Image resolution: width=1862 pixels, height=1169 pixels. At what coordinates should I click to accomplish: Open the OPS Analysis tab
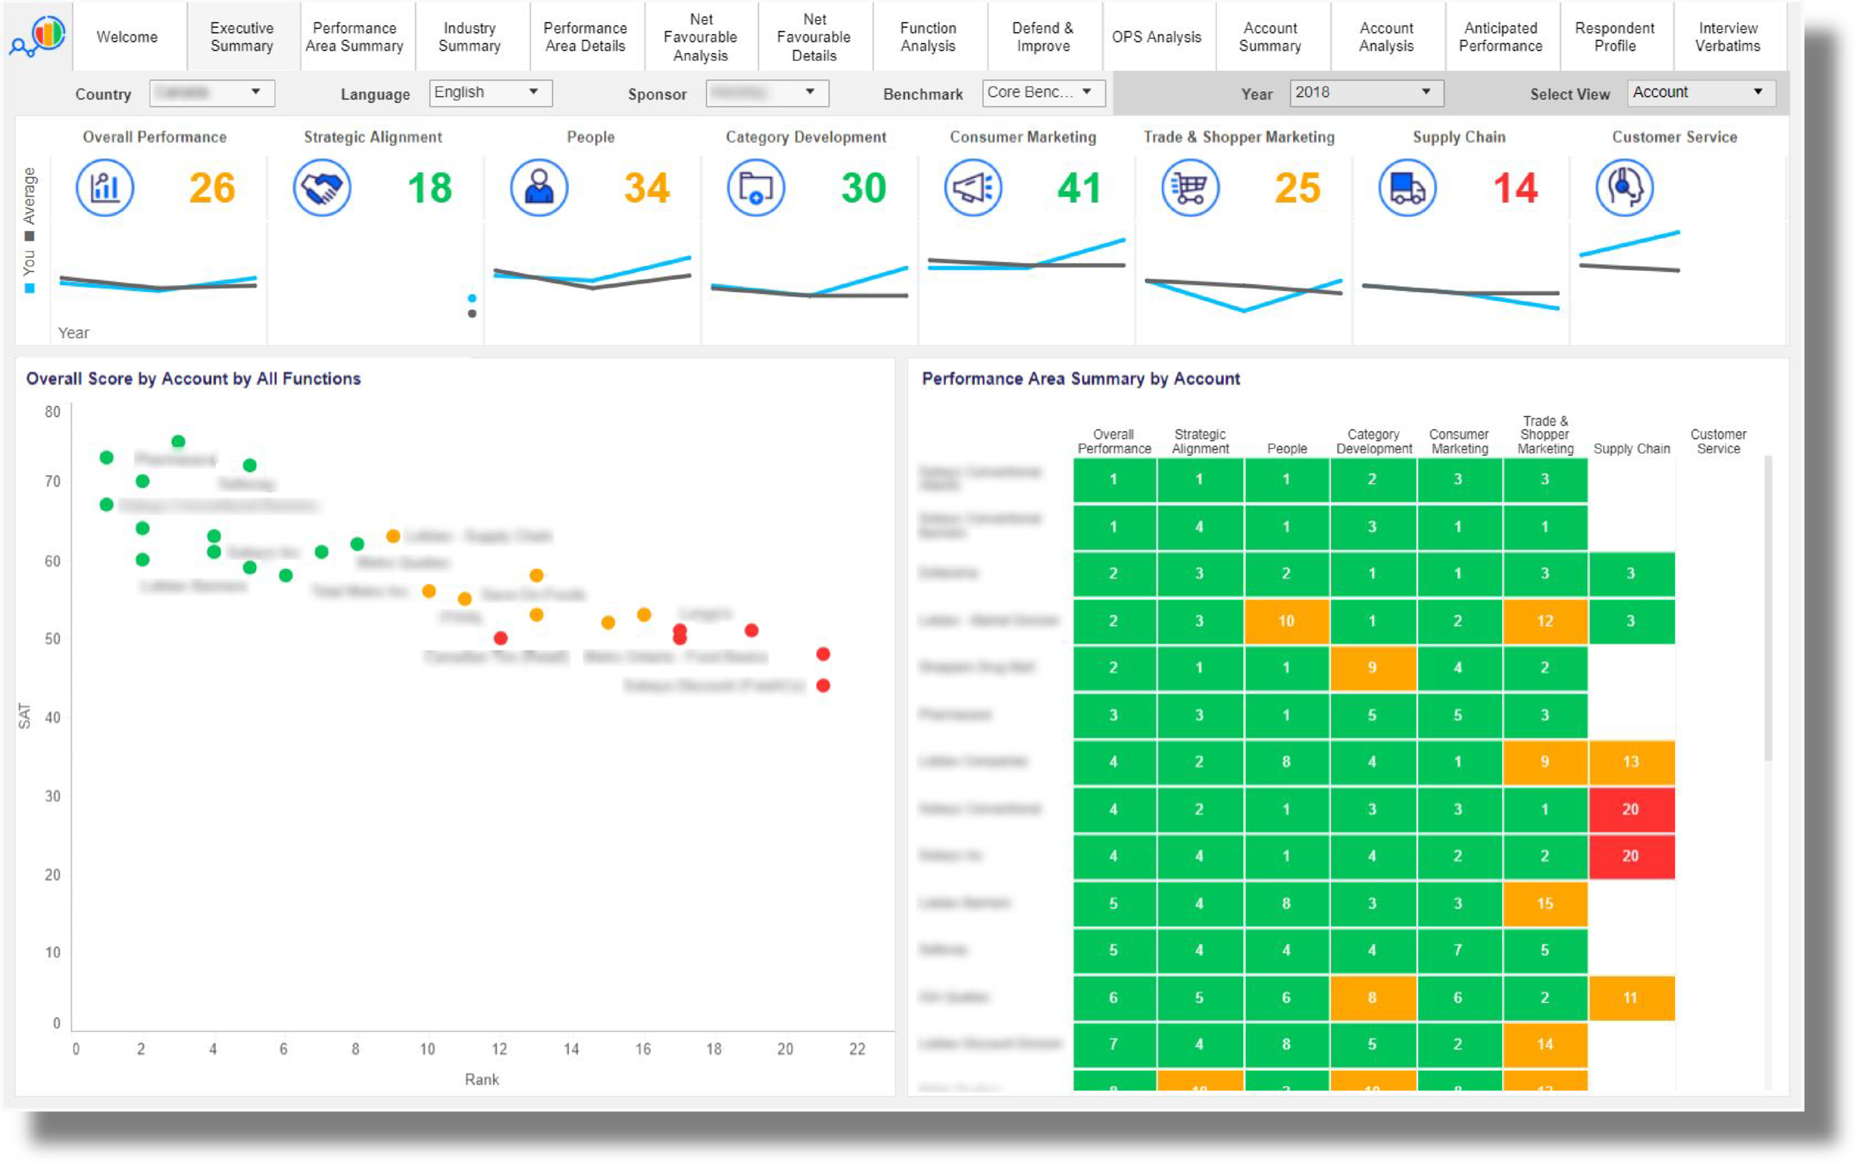tap(1156, 36)
